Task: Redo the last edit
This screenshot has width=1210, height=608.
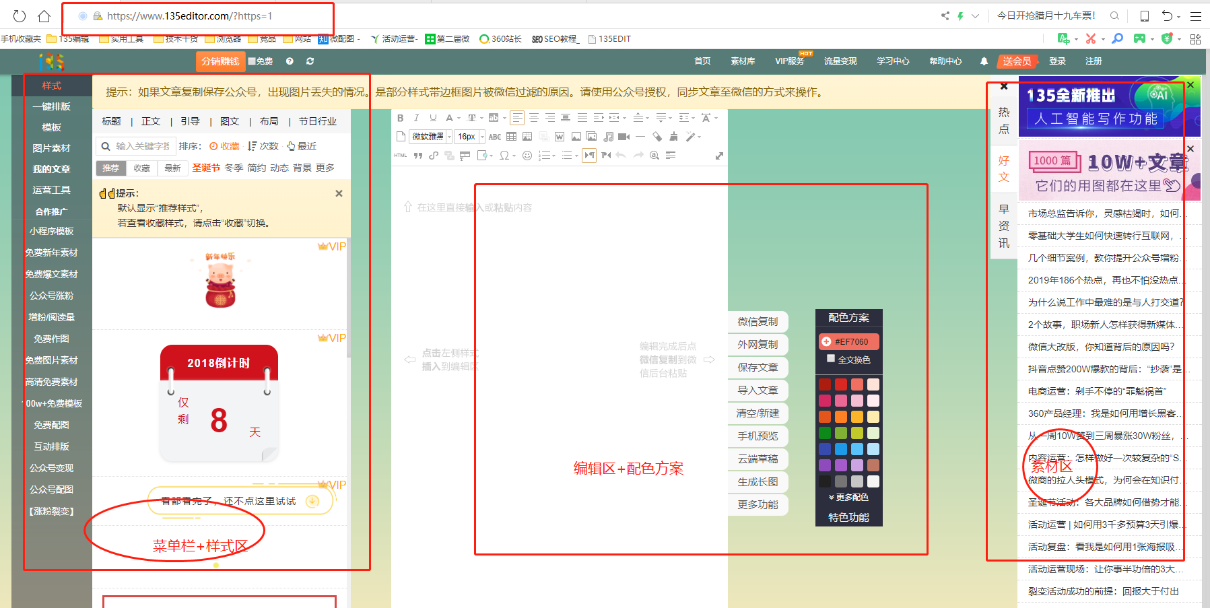Action: coord(638,156)
